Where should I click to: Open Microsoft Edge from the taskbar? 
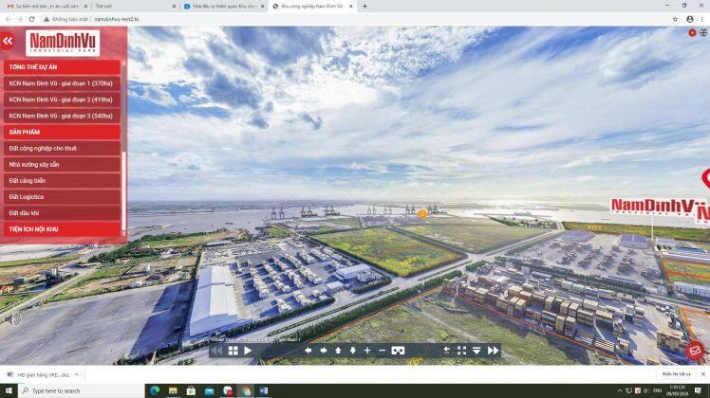pos(155,390)
